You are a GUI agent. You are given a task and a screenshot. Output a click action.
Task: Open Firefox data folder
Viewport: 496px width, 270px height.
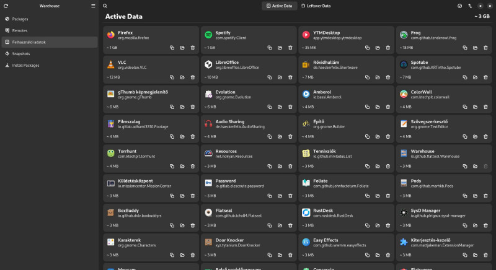(182, 48)
